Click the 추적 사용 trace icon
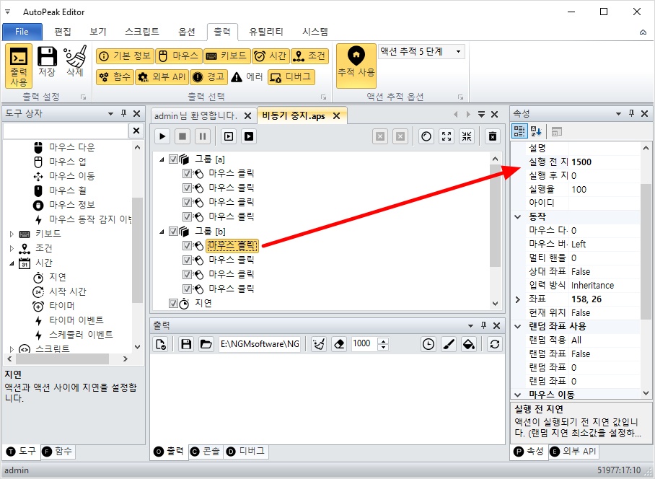Screen dimensions: 655x479 tap(356, 66)
